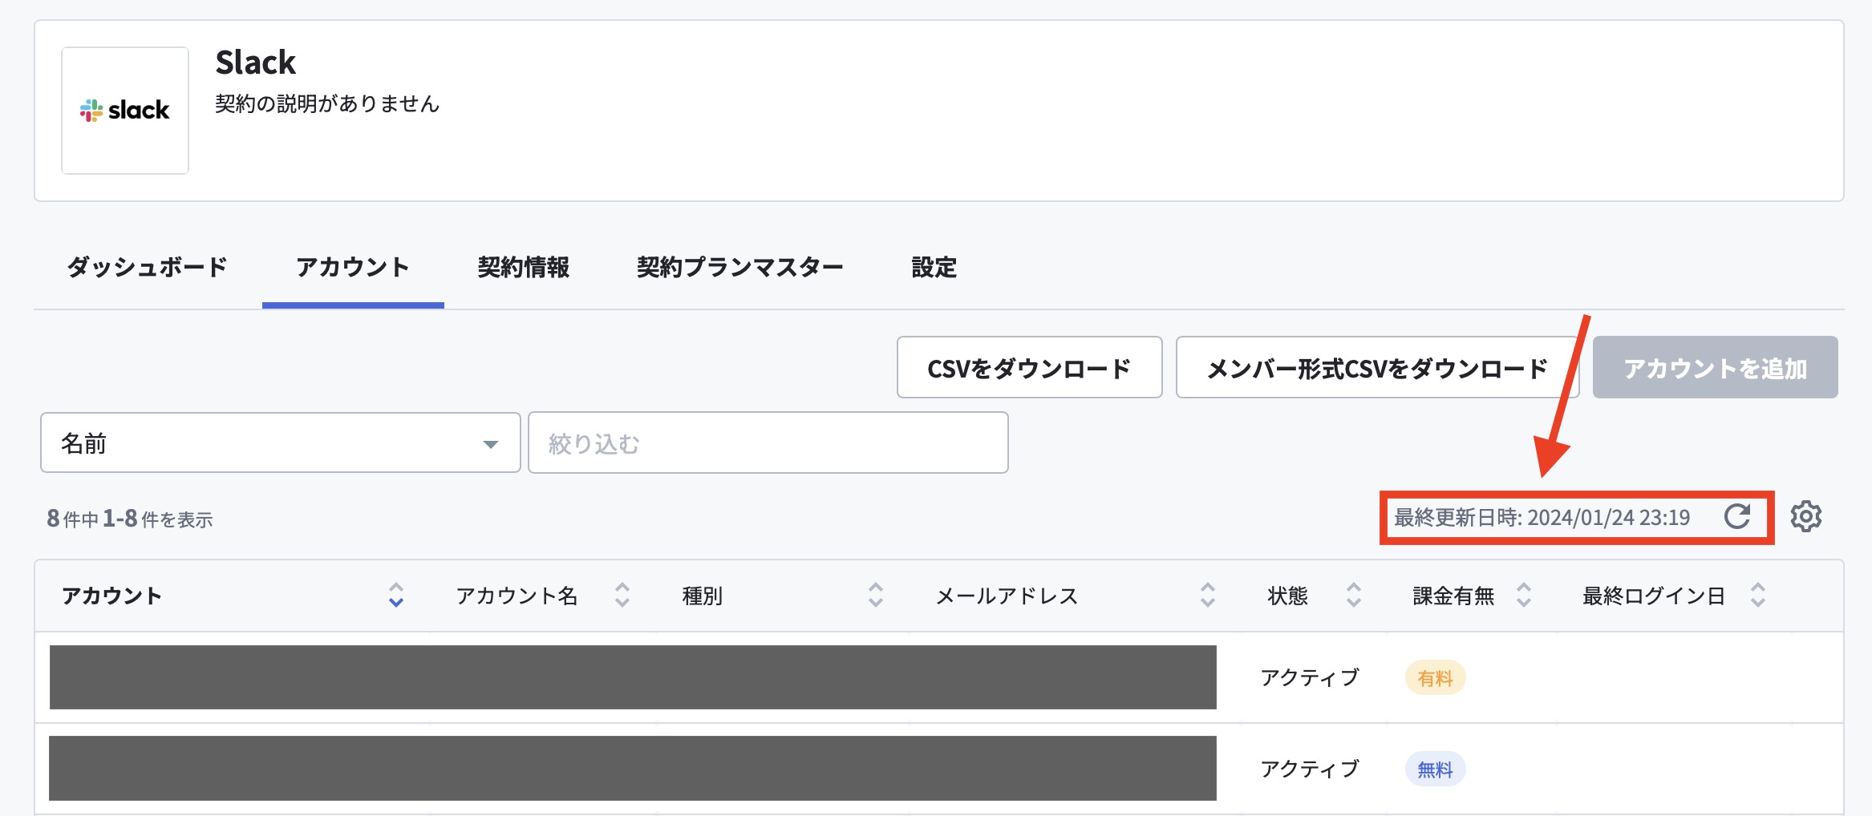The image size is (1872, 816).
Task: Click the 有料 billing badge
Action: pos(1436,678)
